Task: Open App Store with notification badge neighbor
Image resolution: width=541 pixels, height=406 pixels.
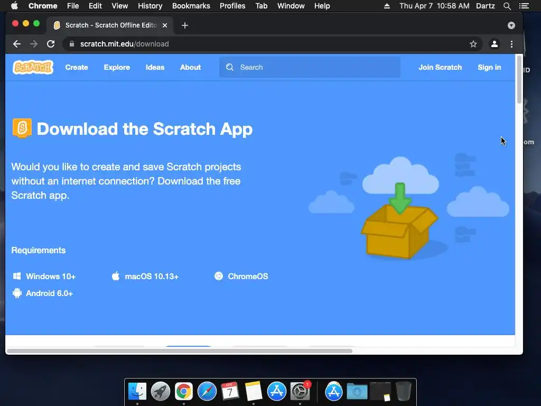Action: click(x=277, y=392)
